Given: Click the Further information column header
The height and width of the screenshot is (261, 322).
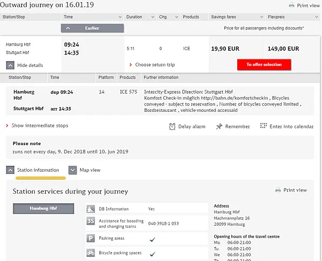Looking at the screenshot, I should [x=161, y=78].
